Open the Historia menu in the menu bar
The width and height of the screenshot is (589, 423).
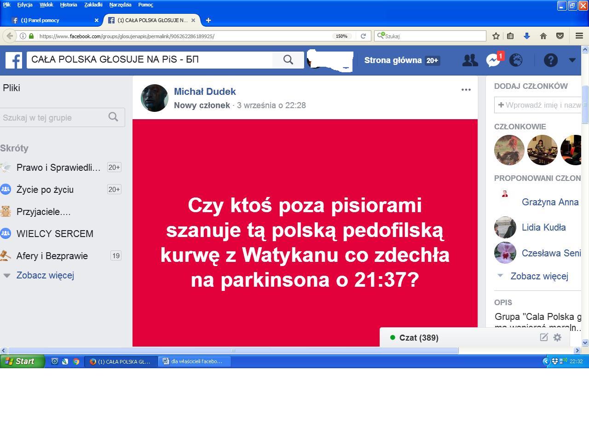[x=68, y=5]
